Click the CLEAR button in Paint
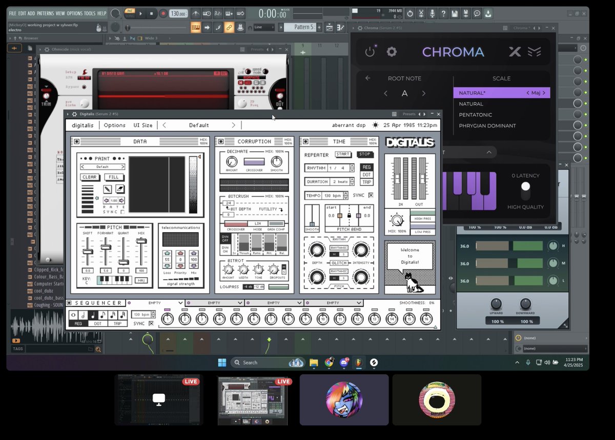The width and height of the screenshot is (615, 440). pyautogui.click(x=90, y=177)
